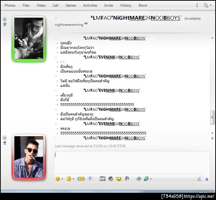Viewport: 216px width, 200px height.
Task: Click the chat scroll down arrow
Action: 212,133
